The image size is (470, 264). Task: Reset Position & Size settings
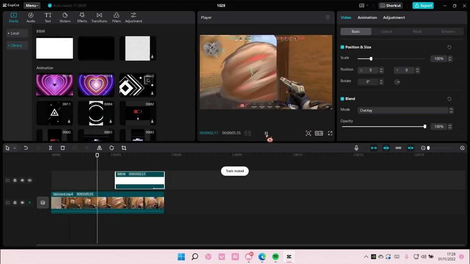pyautogui.click(x=449, y=47)
